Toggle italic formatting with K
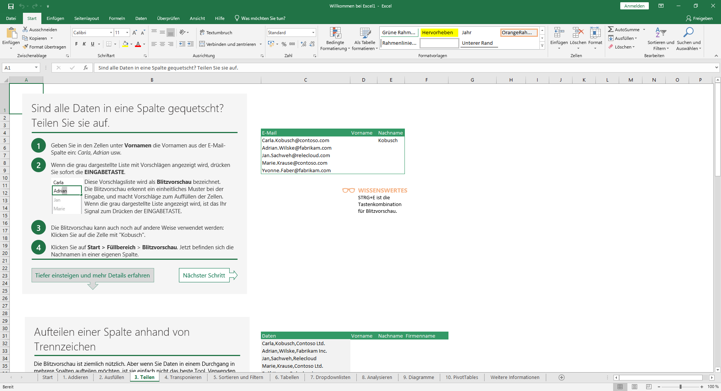721x391 pixels. (84, 44)
